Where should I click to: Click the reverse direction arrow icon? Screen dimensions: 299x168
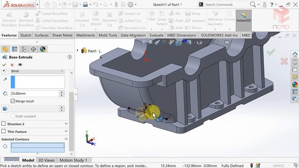click(x=5, y=71)
